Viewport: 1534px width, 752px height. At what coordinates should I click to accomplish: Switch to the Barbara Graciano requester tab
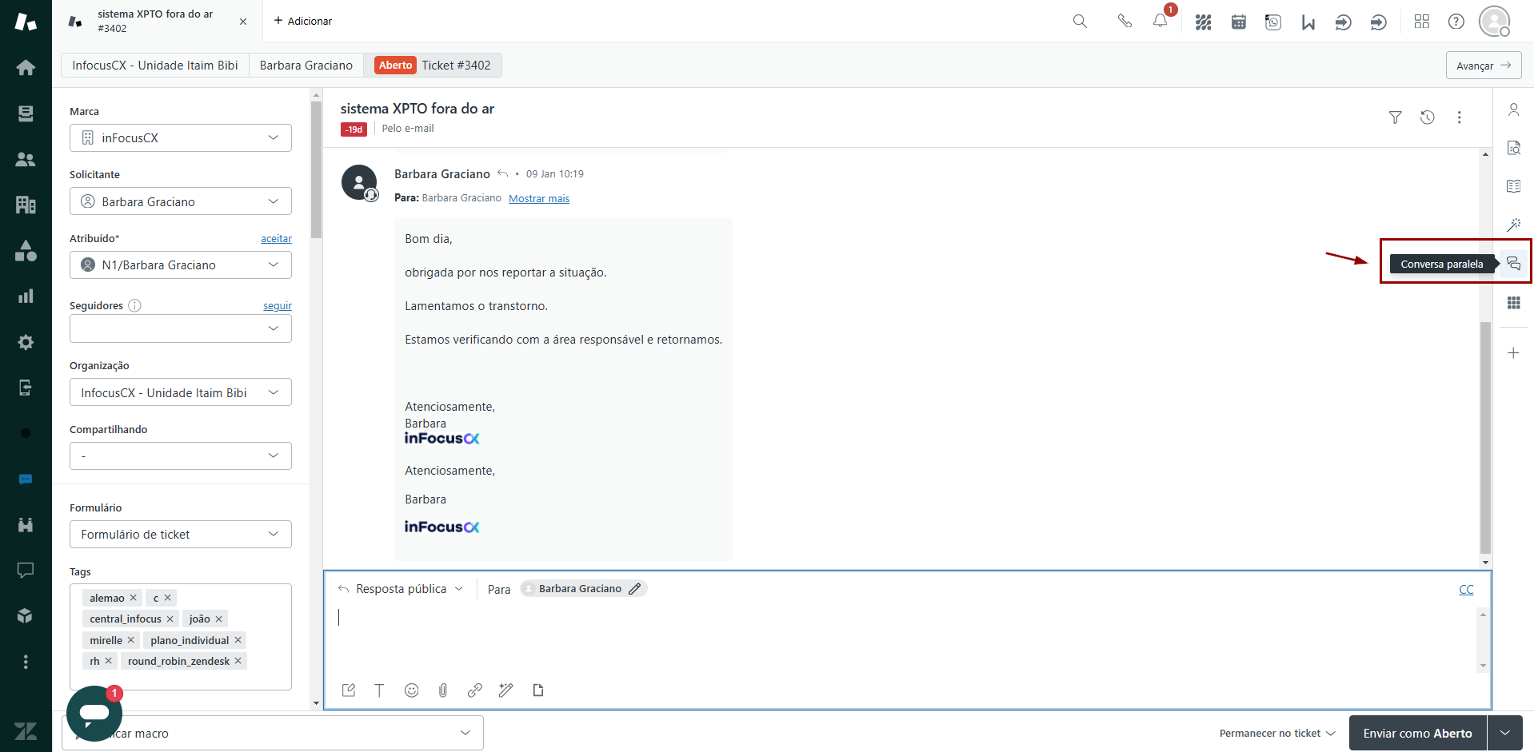[x=306, y=66]
